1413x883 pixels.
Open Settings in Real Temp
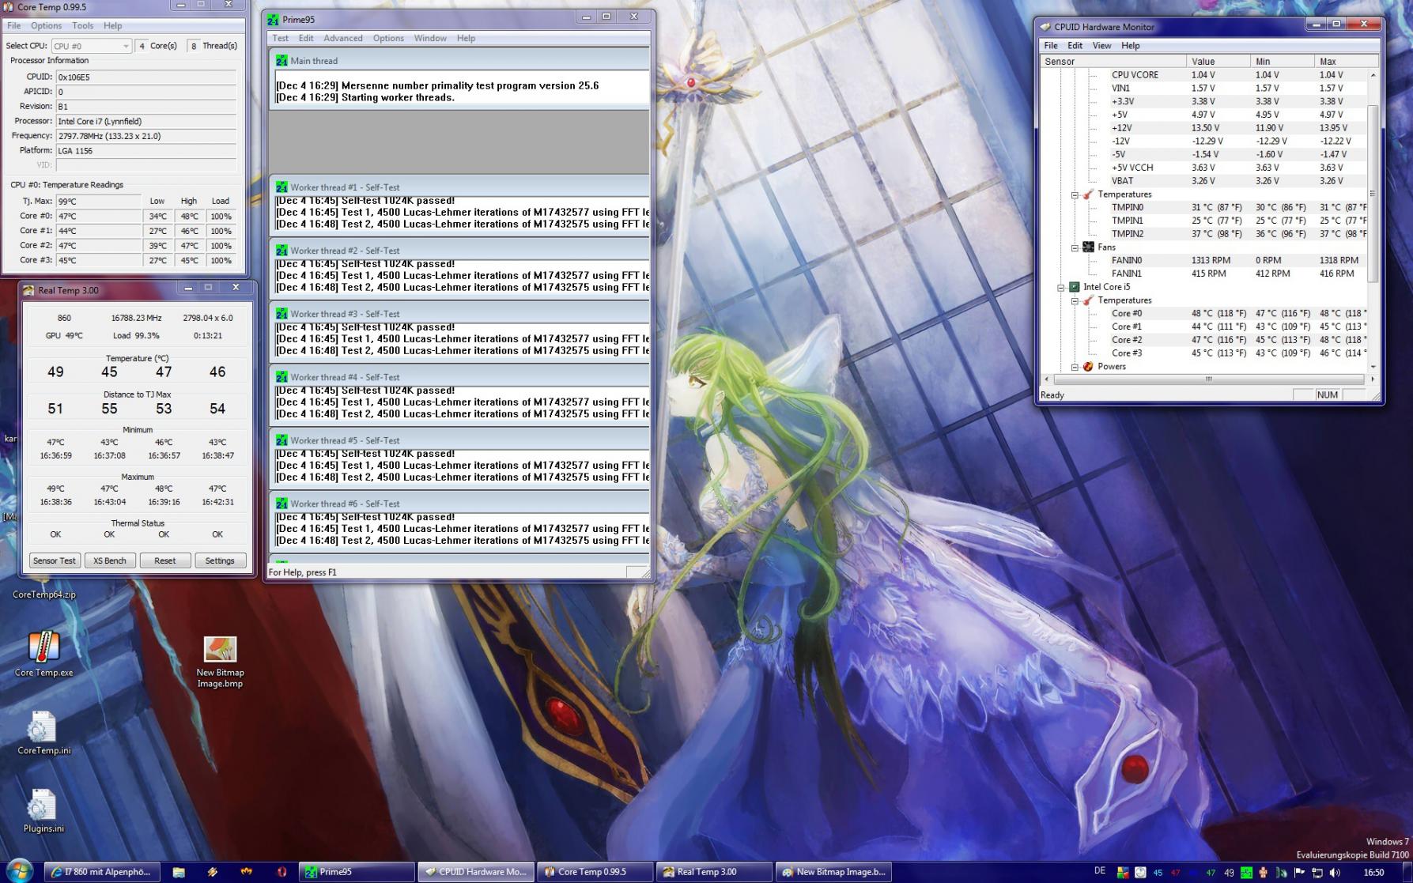click(220, 560)
